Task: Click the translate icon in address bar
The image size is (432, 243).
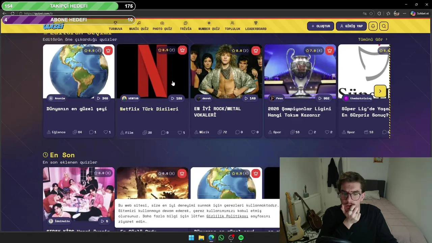Action: 364,13
